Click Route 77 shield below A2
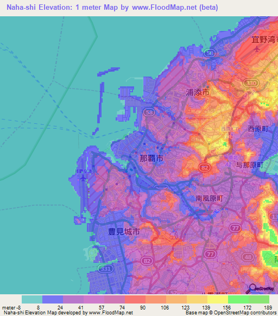The height and width of the screenshot is (316, 278). pos(235,228)
